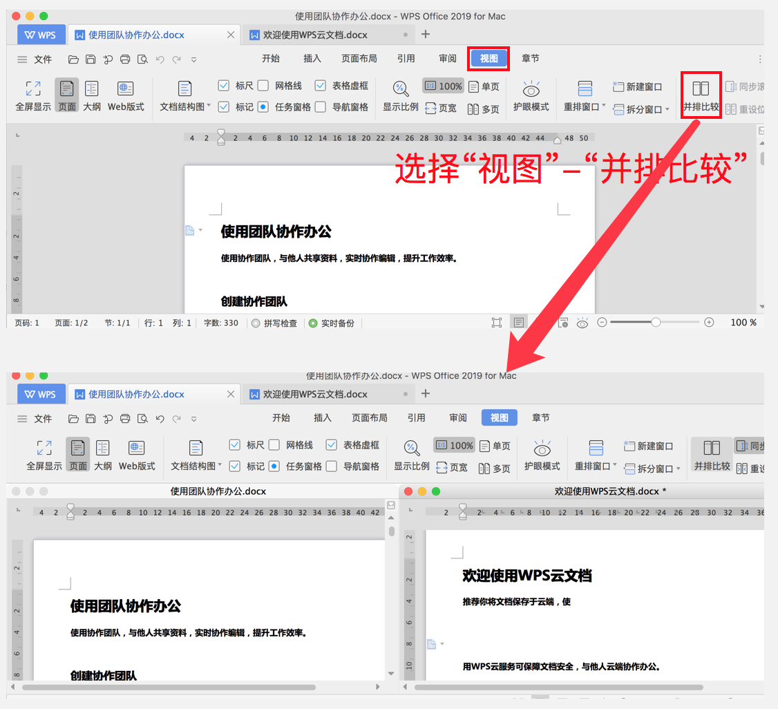Close 使用团队协作办公.docx tab in upper window
The height and width of the screenshot is (709, 778).
[231, 35]
